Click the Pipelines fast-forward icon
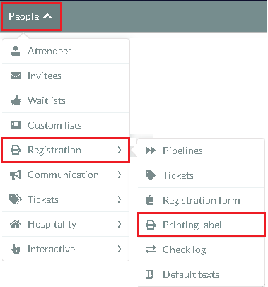This screenshot has height=287, width=268. click(x=151, y=151)
